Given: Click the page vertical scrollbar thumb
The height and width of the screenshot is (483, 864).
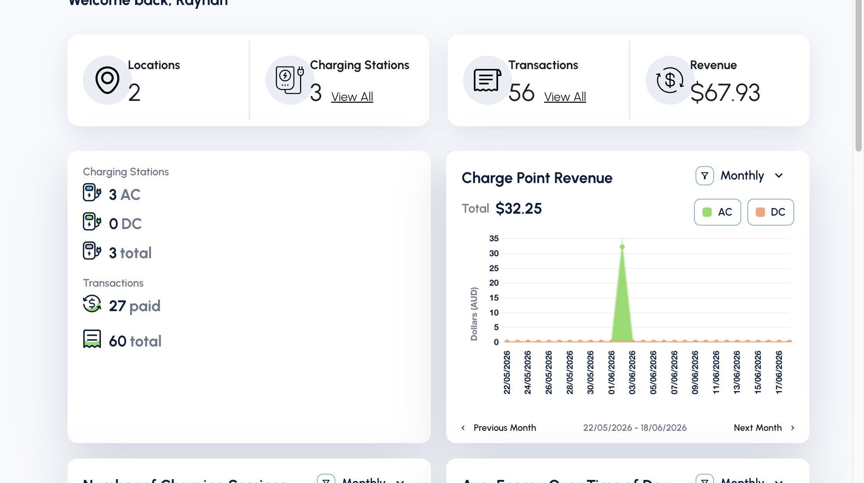Looking at the screenshot, I should [x=859, y=76].
